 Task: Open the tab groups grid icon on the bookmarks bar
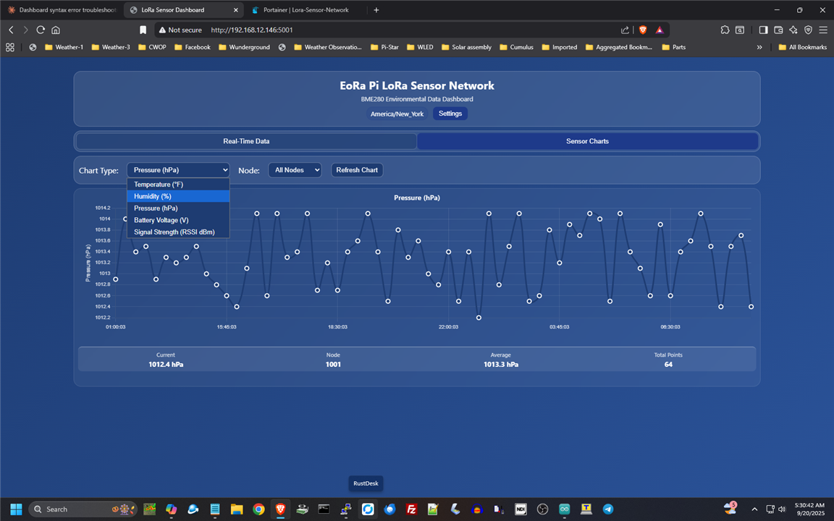(x=9, y=47)
